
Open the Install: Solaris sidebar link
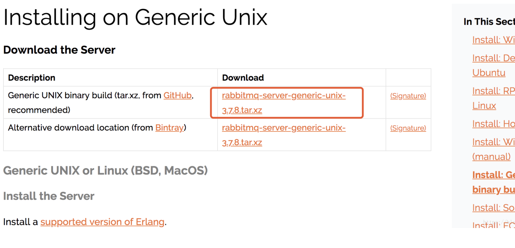tap(493, 207)
